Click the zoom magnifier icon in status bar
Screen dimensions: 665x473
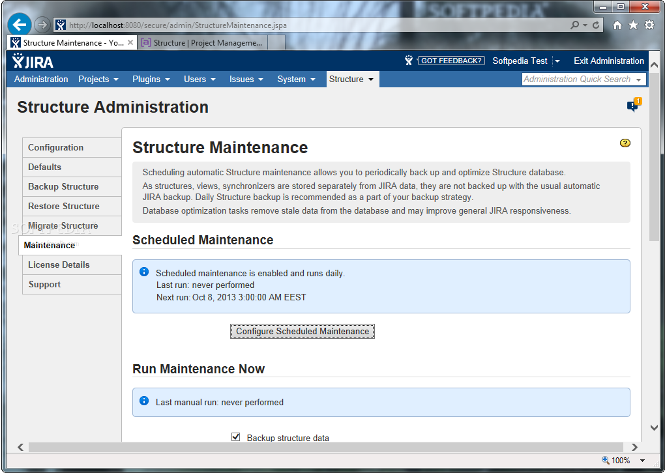[606, 460]
